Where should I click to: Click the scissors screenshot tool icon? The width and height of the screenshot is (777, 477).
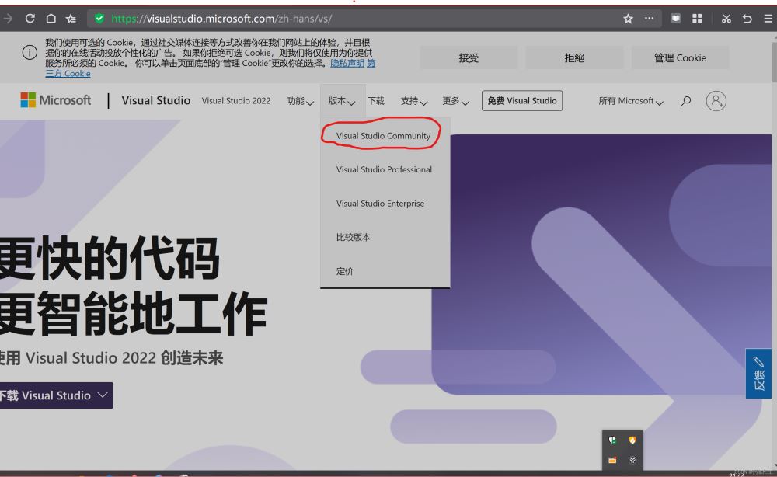tap(726, 19)
